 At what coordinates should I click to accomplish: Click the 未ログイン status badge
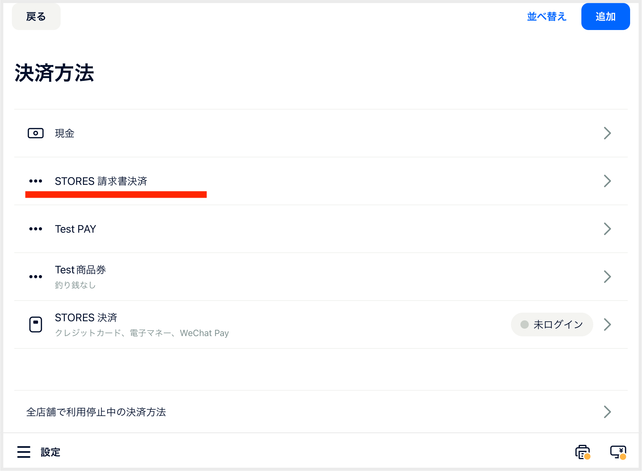pyautogui.click(x=552, y=324)
